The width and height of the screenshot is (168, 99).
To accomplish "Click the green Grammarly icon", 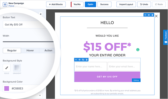I will coord(138,50).
